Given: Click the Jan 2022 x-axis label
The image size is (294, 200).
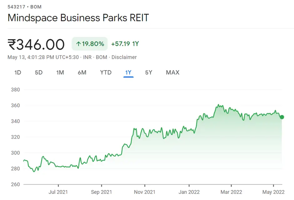Looking at the screenshot, I should [189, 192].
